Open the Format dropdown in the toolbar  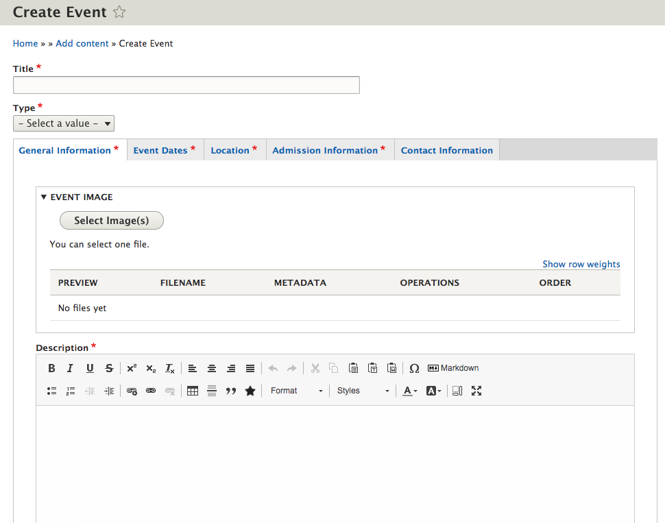(296, 391)
